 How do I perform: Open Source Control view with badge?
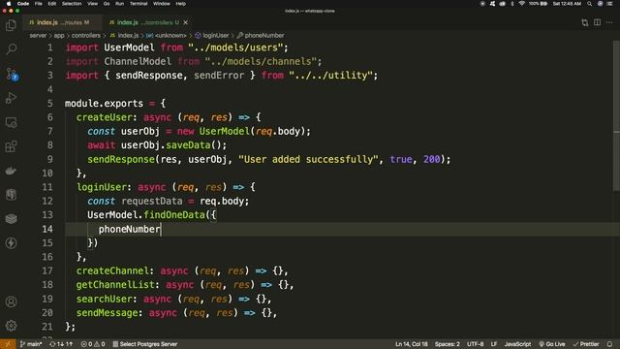pyautogui.click(x=11, y=74)
